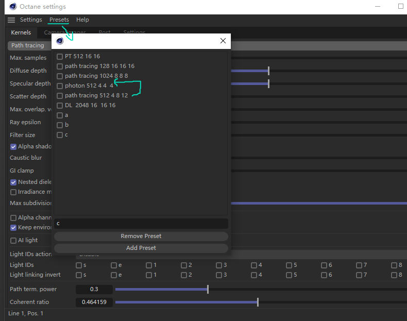Click the Coherent ratio slider handle
This screenshot has height=321, width=407.
(x=258, y=302)
